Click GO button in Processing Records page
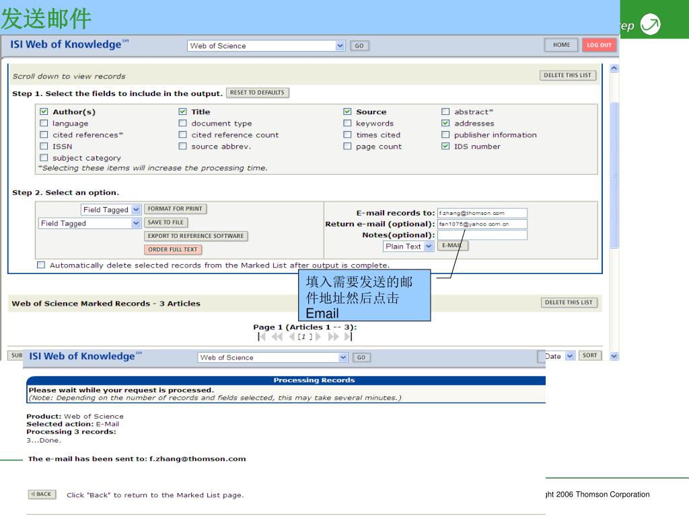 click(361, 357)
